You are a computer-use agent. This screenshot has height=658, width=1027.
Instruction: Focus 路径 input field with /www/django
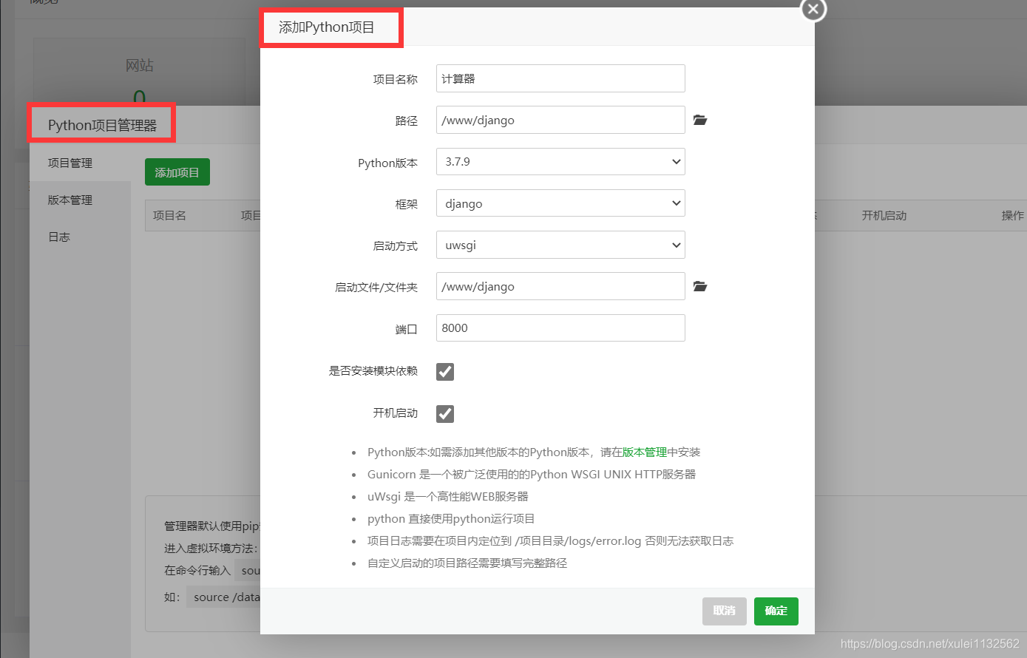(560, 120)
